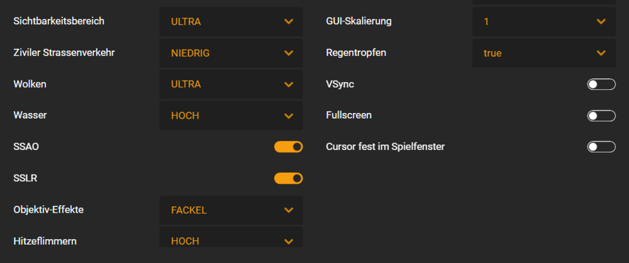This screenshot has width=629, height=263.
Task: Open Objektiv-Effekte dropdown showing FACKEL
Action: [231, 210]
